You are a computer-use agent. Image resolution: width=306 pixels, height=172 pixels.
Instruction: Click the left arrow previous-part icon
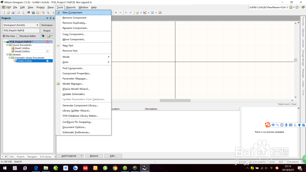[126, 13]
